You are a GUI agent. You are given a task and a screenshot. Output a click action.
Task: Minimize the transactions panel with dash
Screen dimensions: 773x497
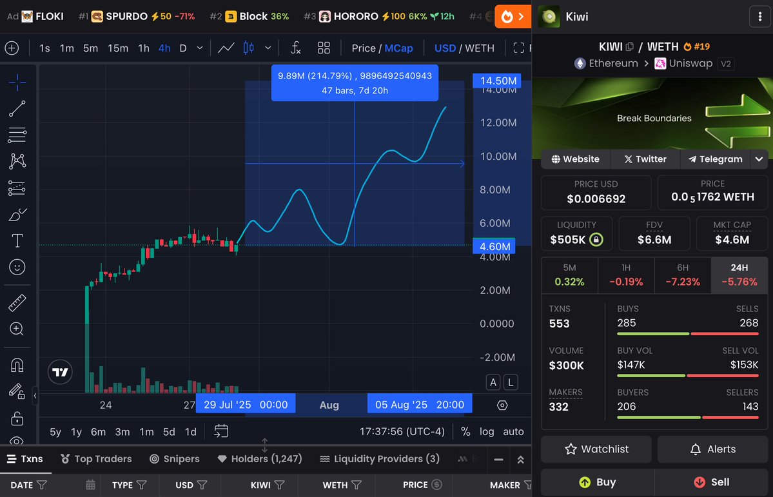[x=498, y=460]
